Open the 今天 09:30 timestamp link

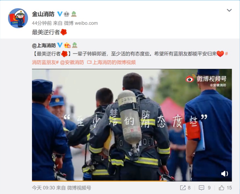click(43, 188)
